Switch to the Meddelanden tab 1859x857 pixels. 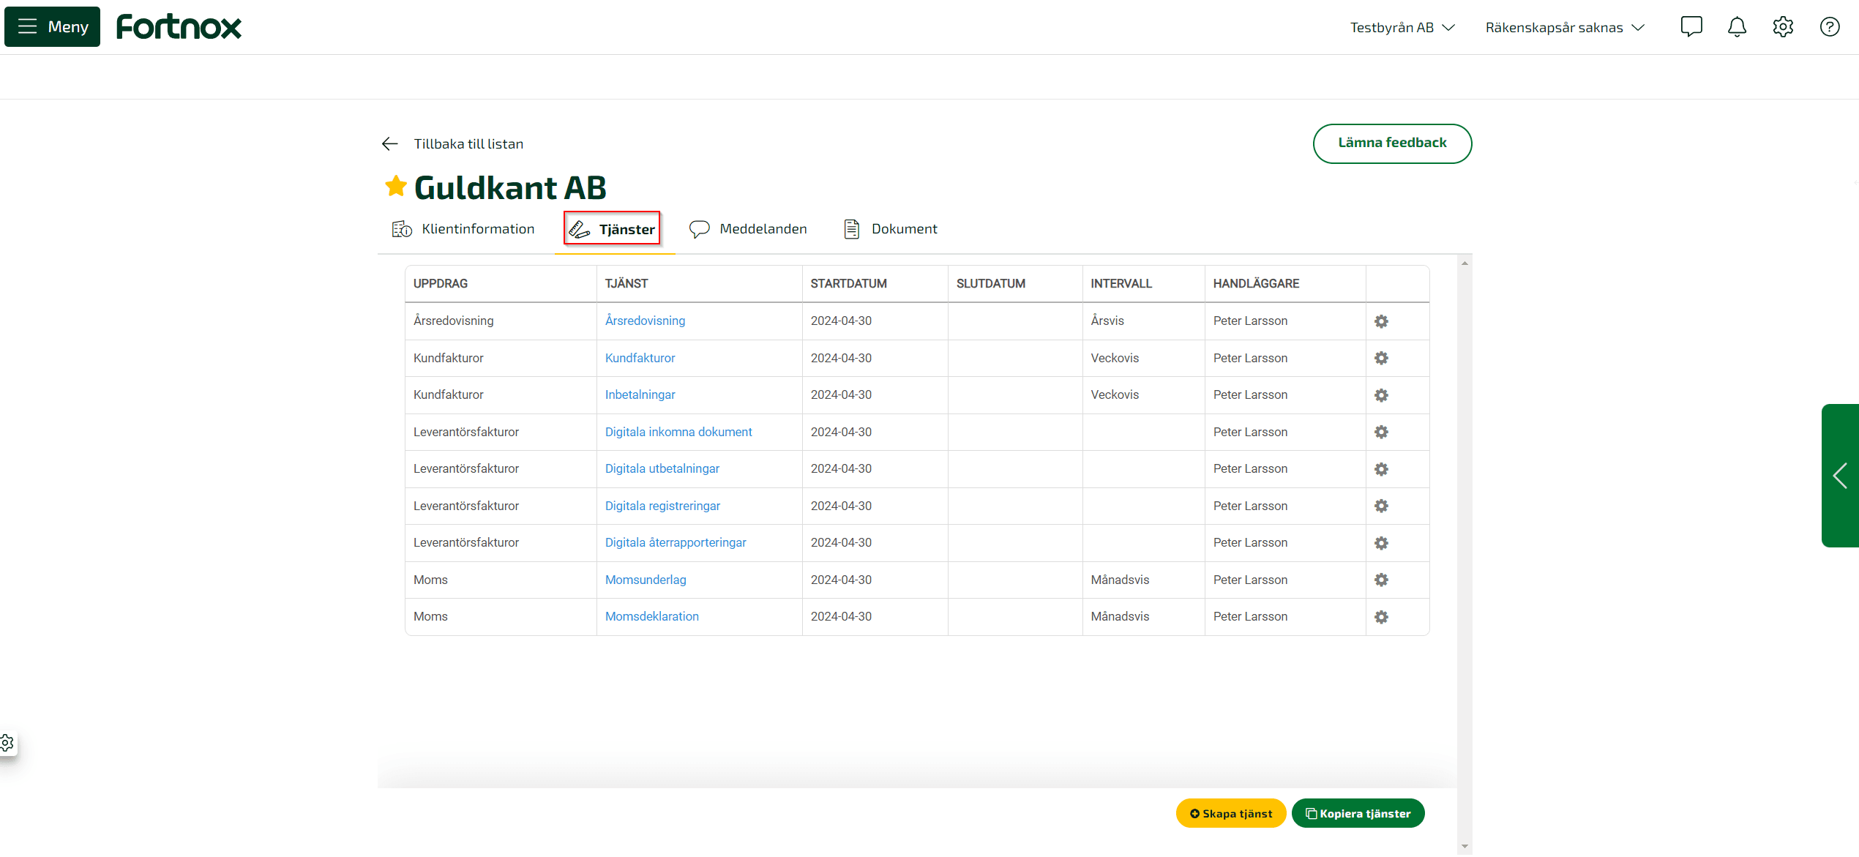point(748,229)
